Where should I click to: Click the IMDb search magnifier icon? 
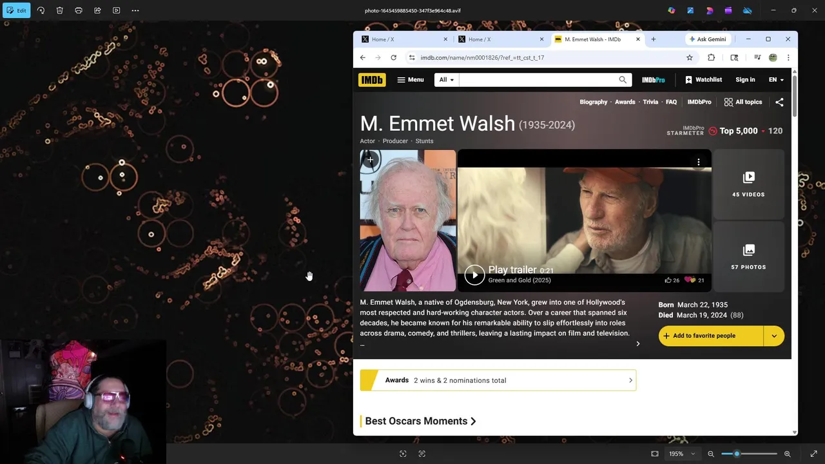tap(623, 80)
